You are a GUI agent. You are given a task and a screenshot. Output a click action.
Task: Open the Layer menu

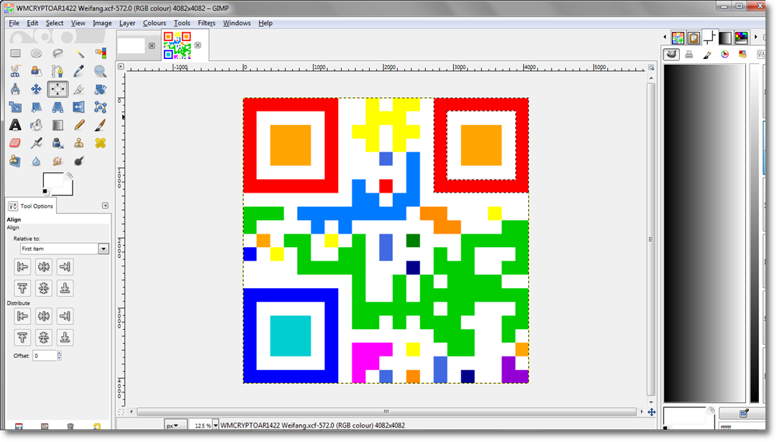click(x=127, y=23)
